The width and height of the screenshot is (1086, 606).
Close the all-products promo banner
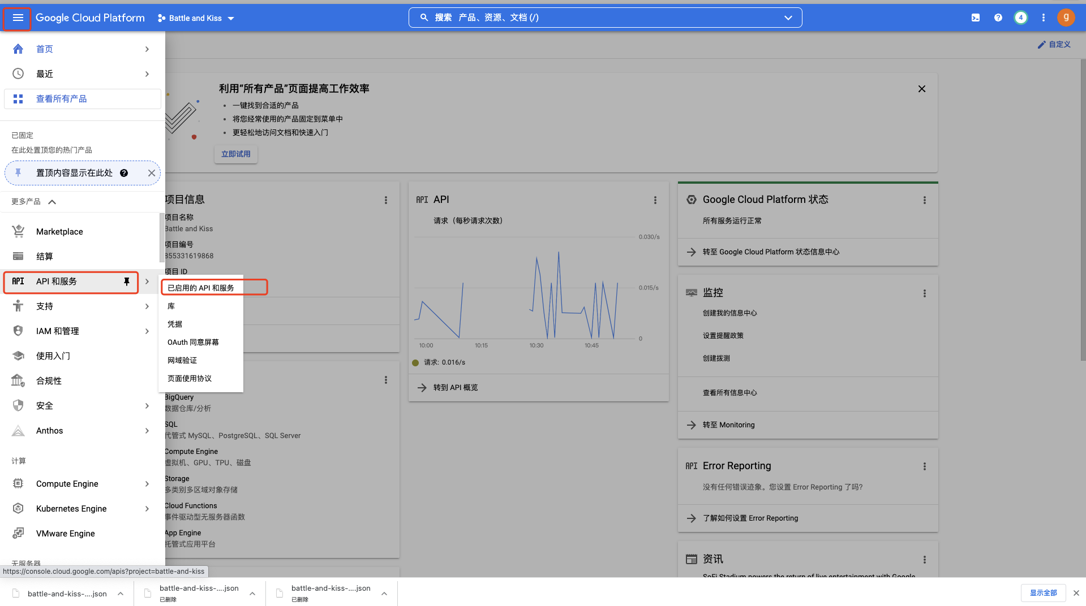coord(922,89)
